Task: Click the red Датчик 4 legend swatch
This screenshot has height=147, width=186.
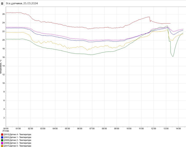Action: 2,135
